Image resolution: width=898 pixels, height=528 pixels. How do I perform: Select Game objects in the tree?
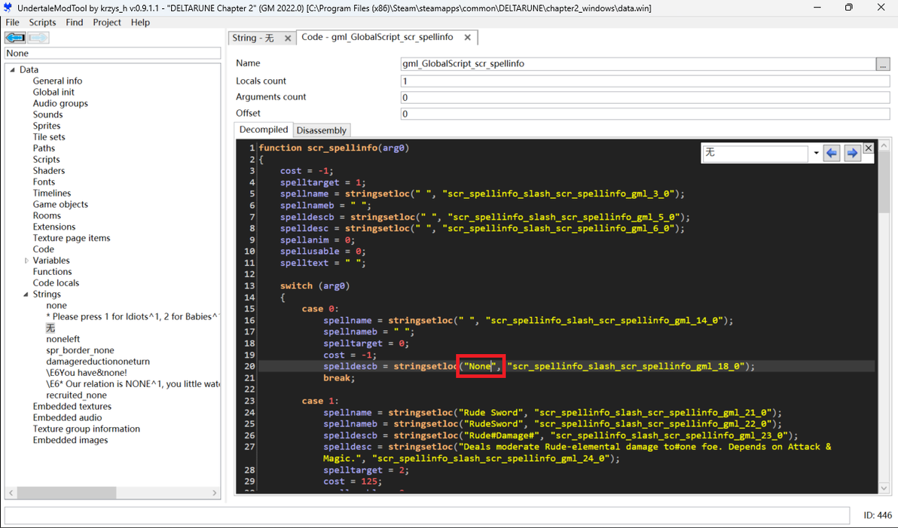click(60, 204)
